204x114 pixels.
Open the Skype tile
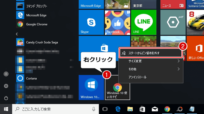(x=91, y=22)
